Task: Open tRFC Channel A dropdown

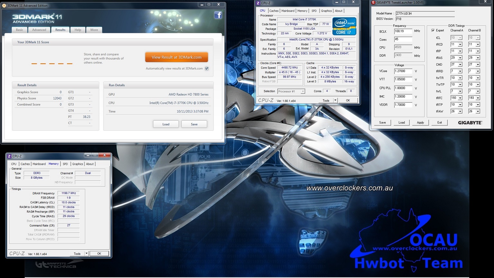Action: click(x=460, y=98)
